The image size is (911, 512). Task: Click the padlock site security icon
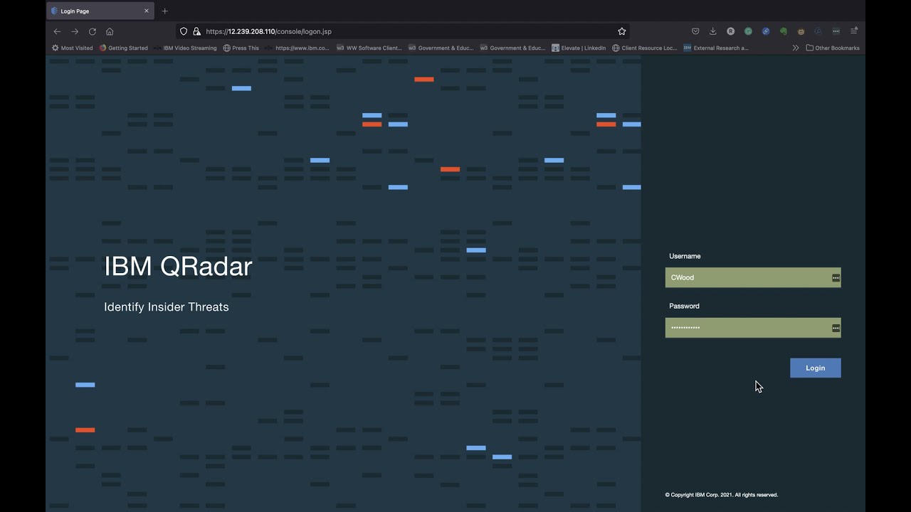pos(196,31)
